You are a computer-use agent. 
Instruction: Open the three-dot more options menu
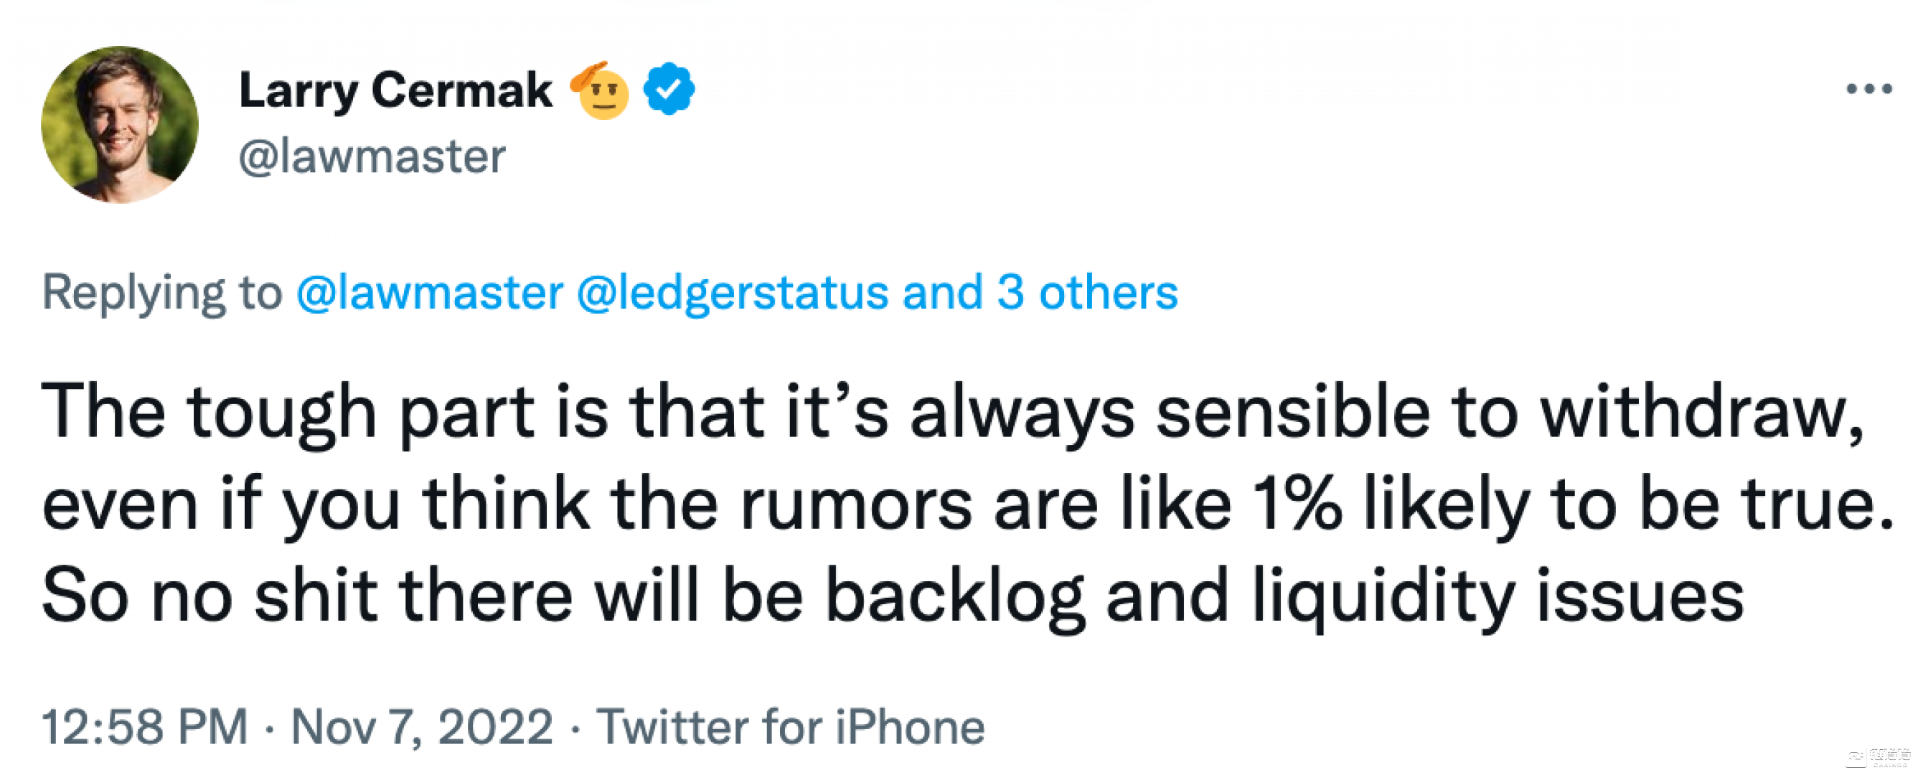(1868, 89)
